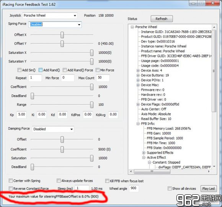The image size is (222, 207).
Task: Tick Center with Spring checkbox
Action: tap(10, 181)
